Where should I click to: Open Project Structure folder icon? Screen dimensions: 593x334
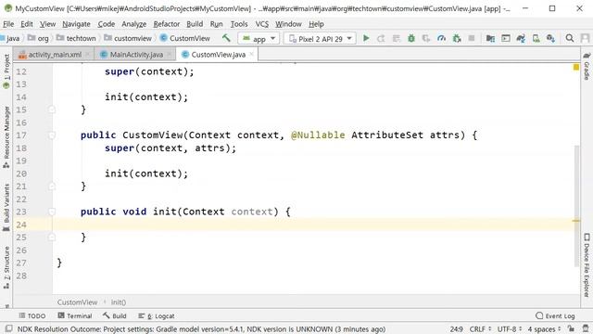(490, 38)
